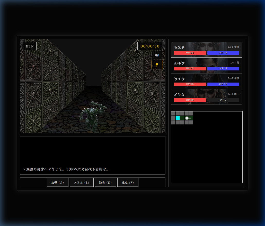Click イリス's Lv1 戦士 class label
Viewport: 265px width, 226px height.
coord(233,94)
